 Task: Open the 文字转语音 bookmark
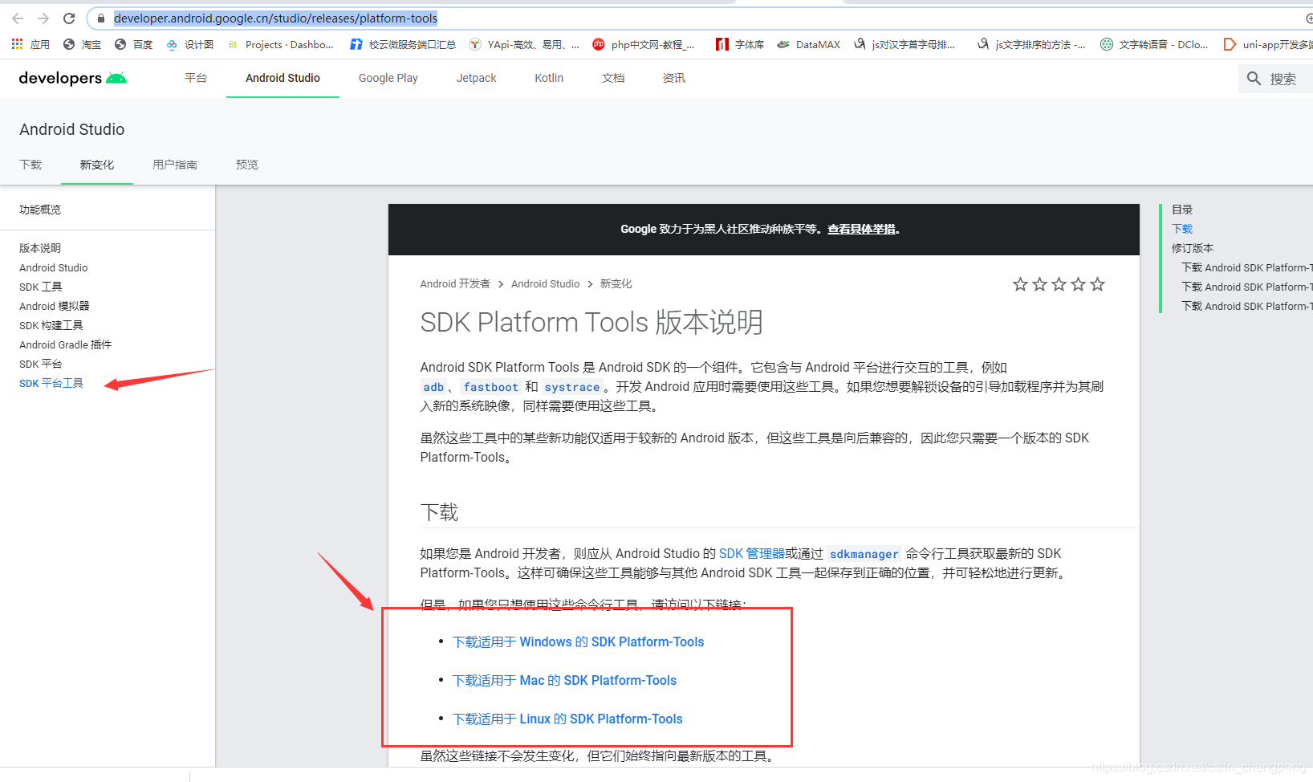(1154, 44)
